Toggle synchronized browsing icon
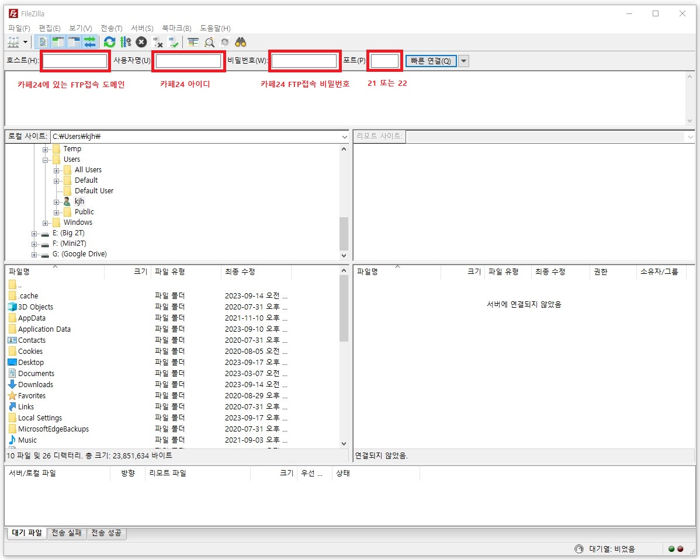Viewport: 700px width, 560px height. pos(225,43)
